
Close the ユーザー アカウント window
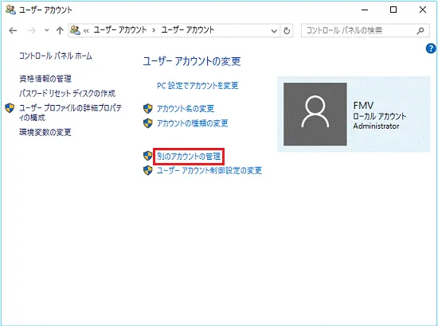pyautogui.click(x=423, y=10)
